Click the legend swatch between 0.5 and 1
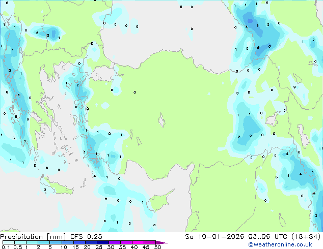323x249 pixels. [20, 242]
